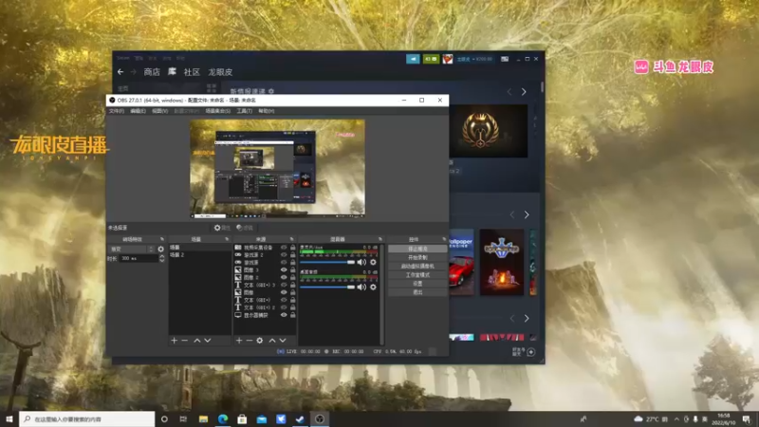This screenshot has height=427, width=759.
Task: Open Steam account name dropdown
Action: click(x=474, y=59)
